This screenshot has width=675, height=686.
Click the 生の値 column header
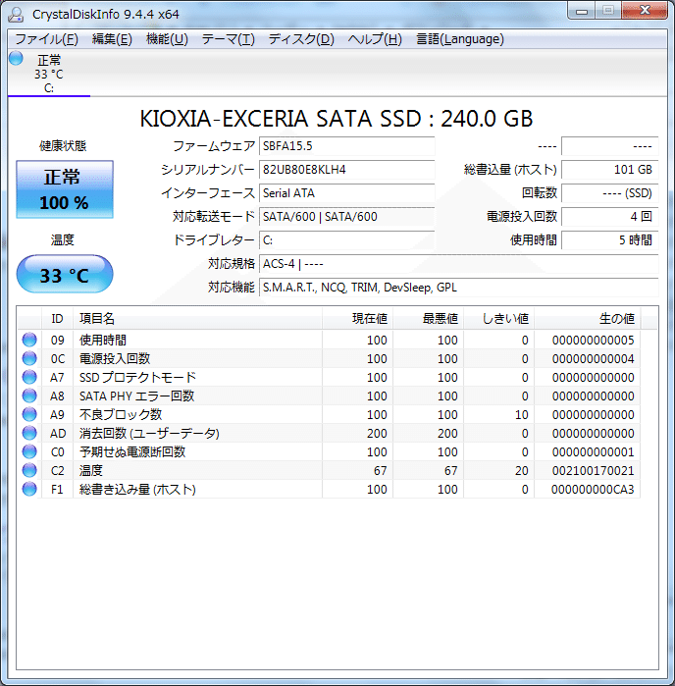[588, 319]
